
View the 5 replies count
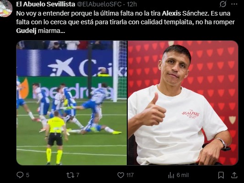click(x=27, y=175)
